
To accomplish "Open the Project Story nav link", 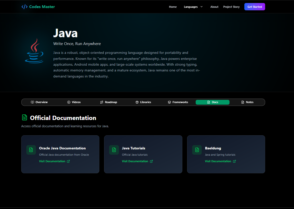I will pos(231,7).
